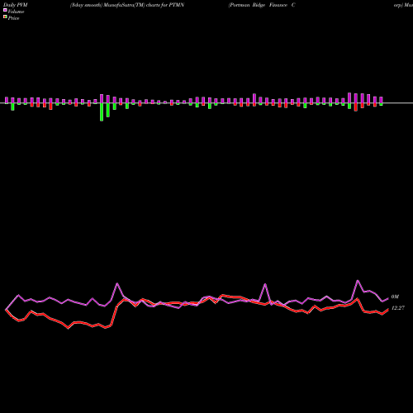The image size is (413, 413).
Task: Click the tallest green bar in the histogram
Action: pos(102,112)
